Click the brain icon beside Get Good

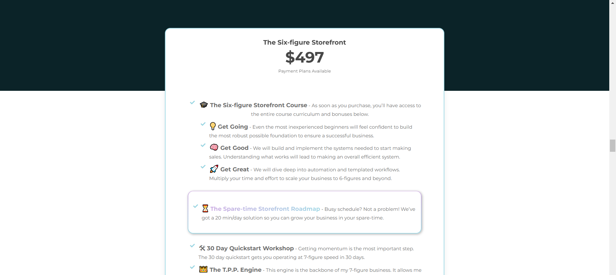(x=214, y=147)
